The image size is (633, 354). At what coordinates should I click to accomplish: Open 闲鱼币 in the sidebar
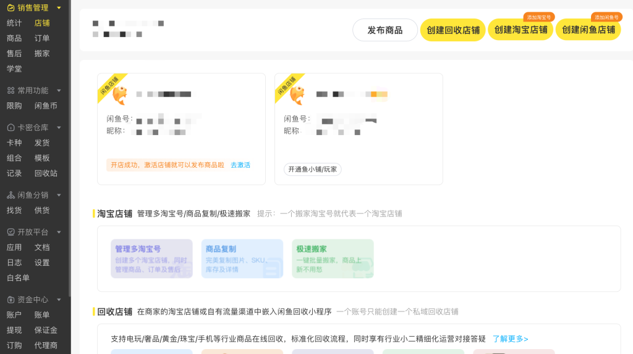pos(46,106)
